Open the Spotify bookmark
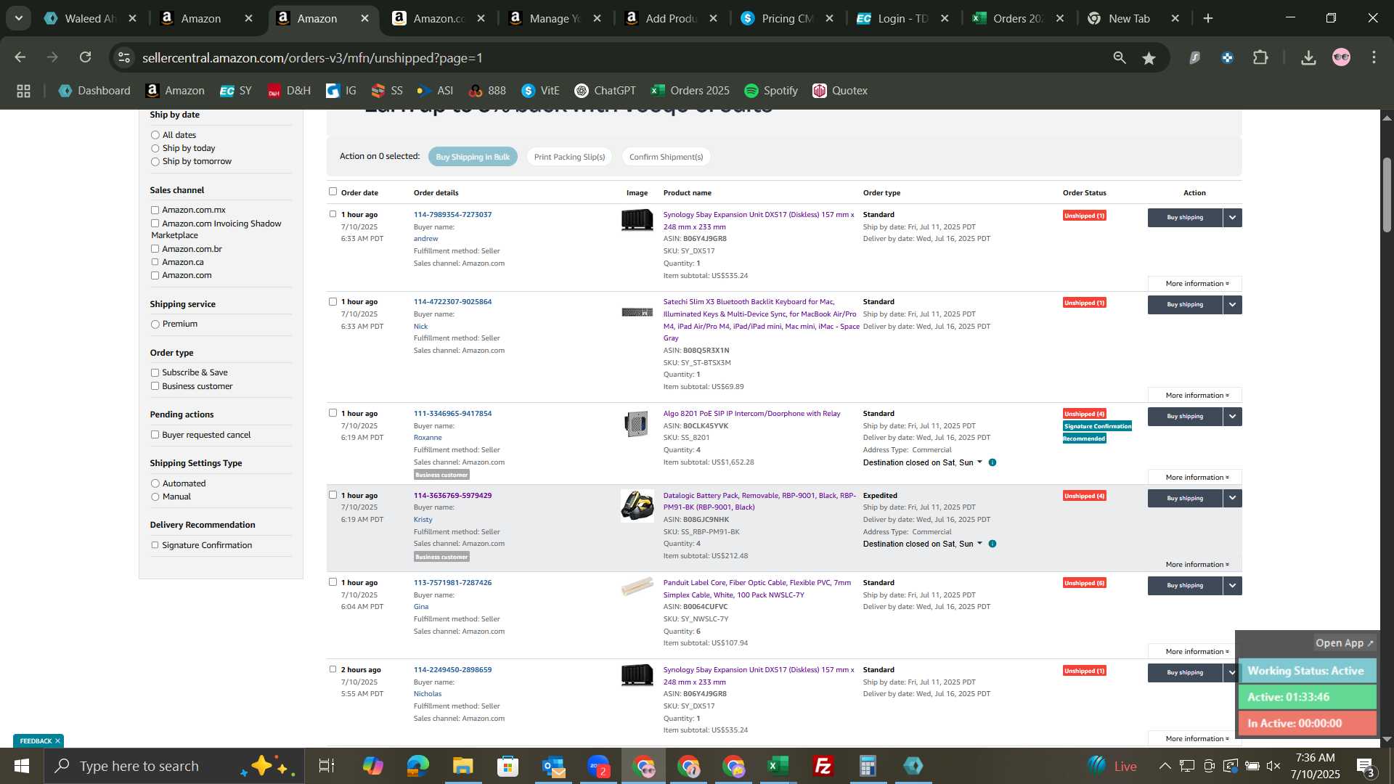Viewport: 1394px width, 784px height. tap(771, 91)
